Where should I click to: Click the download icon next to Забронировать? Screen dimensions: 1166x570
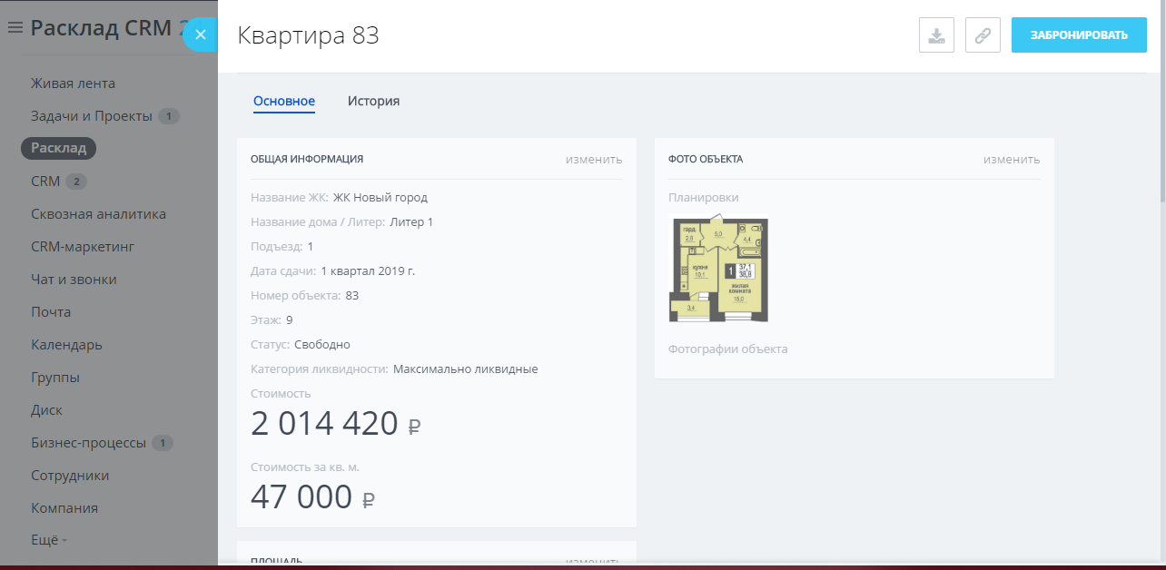point(936,34)
